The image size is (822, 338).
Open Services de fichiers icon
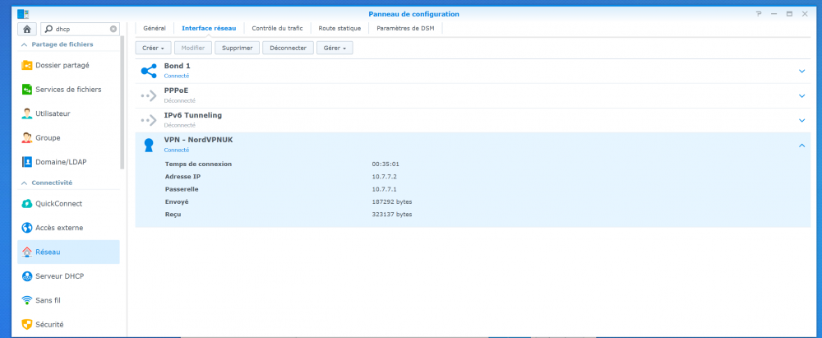27,89
